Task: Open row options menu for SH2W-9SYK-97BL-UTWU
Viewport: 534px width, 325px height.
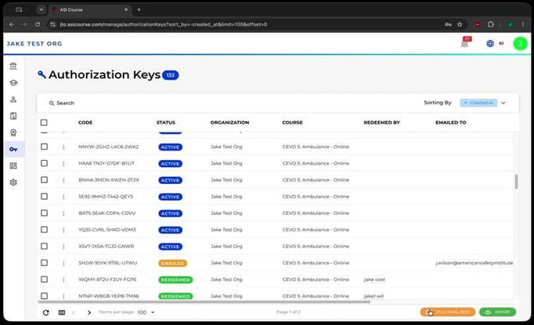Action: (x=63, y=263)
